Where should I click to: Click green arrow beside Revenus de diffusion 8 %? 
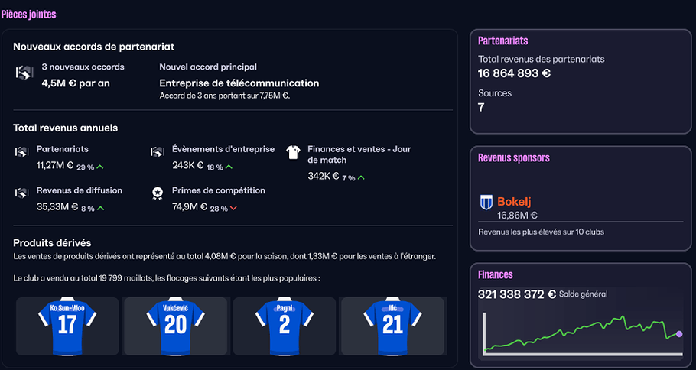click(x=100, y=209)
